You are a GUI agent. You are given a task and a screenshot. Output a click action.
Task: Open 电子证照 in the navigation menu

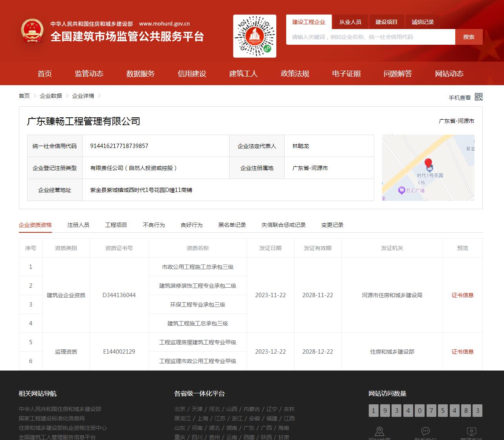click(x=346, y=73)
